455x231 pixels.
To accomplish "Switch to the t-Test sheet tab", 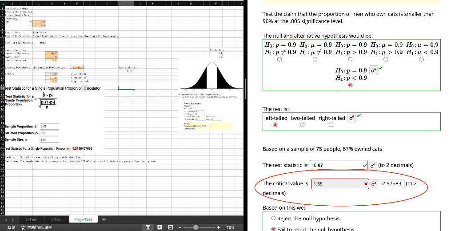I will [x=56, y=220].
